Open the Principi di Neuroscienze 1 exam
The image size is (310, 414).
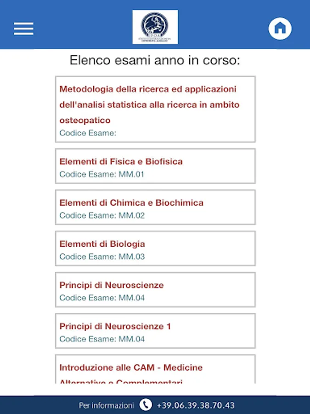[x=115, y=327]
